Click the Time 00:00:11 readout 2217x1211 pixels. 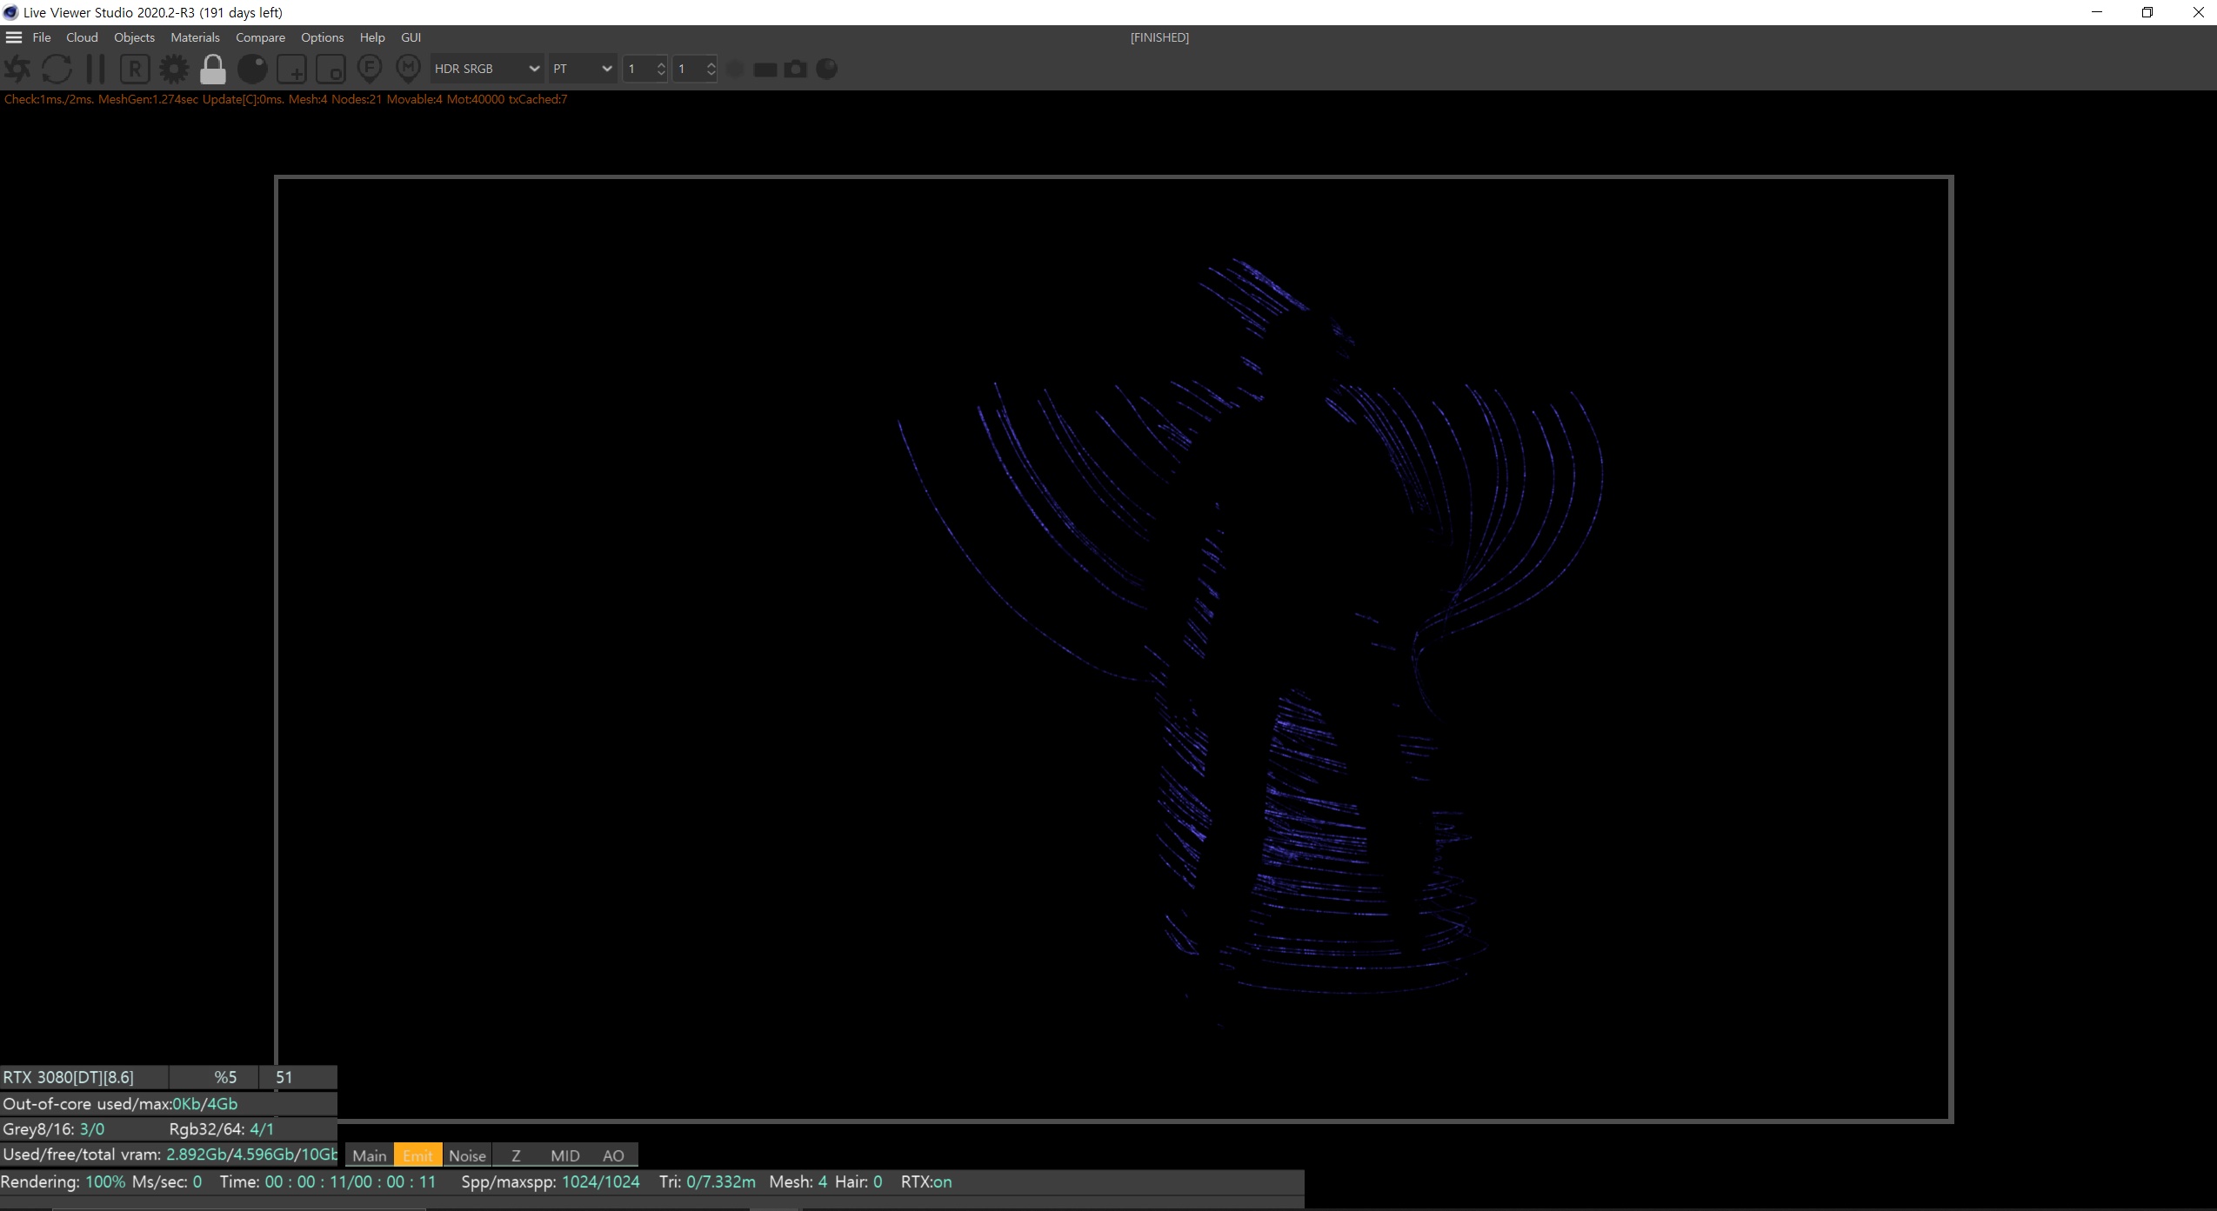328,1181
